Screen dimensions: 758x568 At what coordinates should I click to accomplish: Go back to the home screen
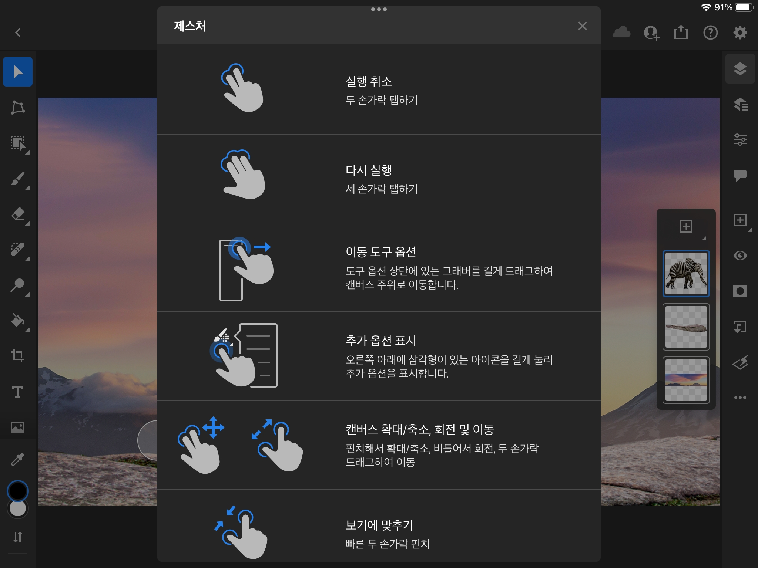click(18, 33)
